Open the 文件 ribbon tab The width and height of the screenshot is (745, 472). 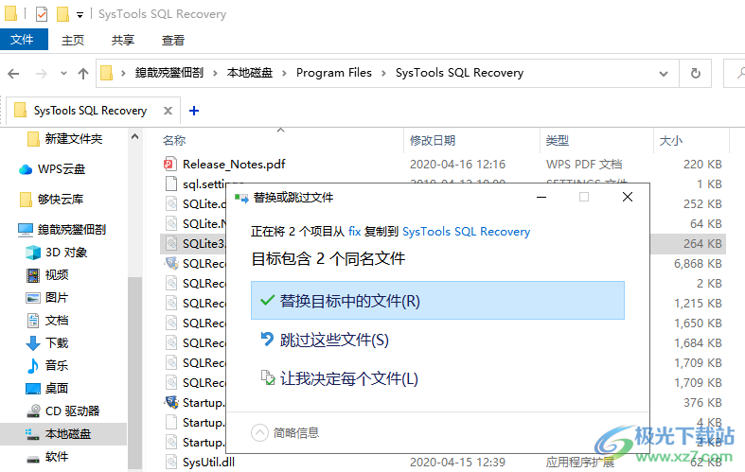point(24,40)
